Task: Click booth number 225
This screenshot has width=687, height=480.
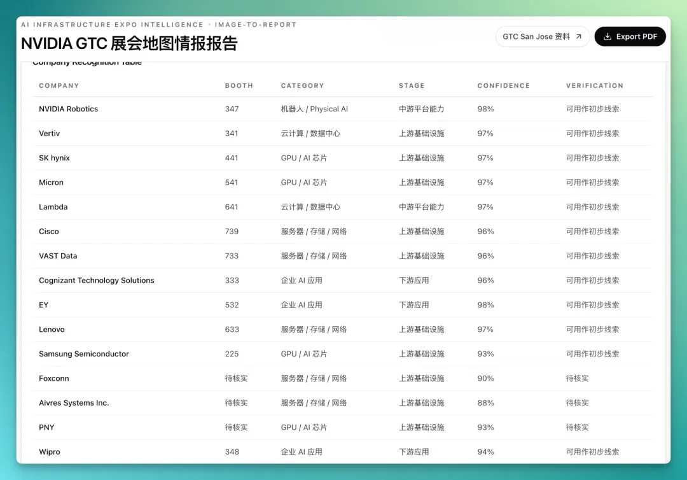Action: coord(232,354)
